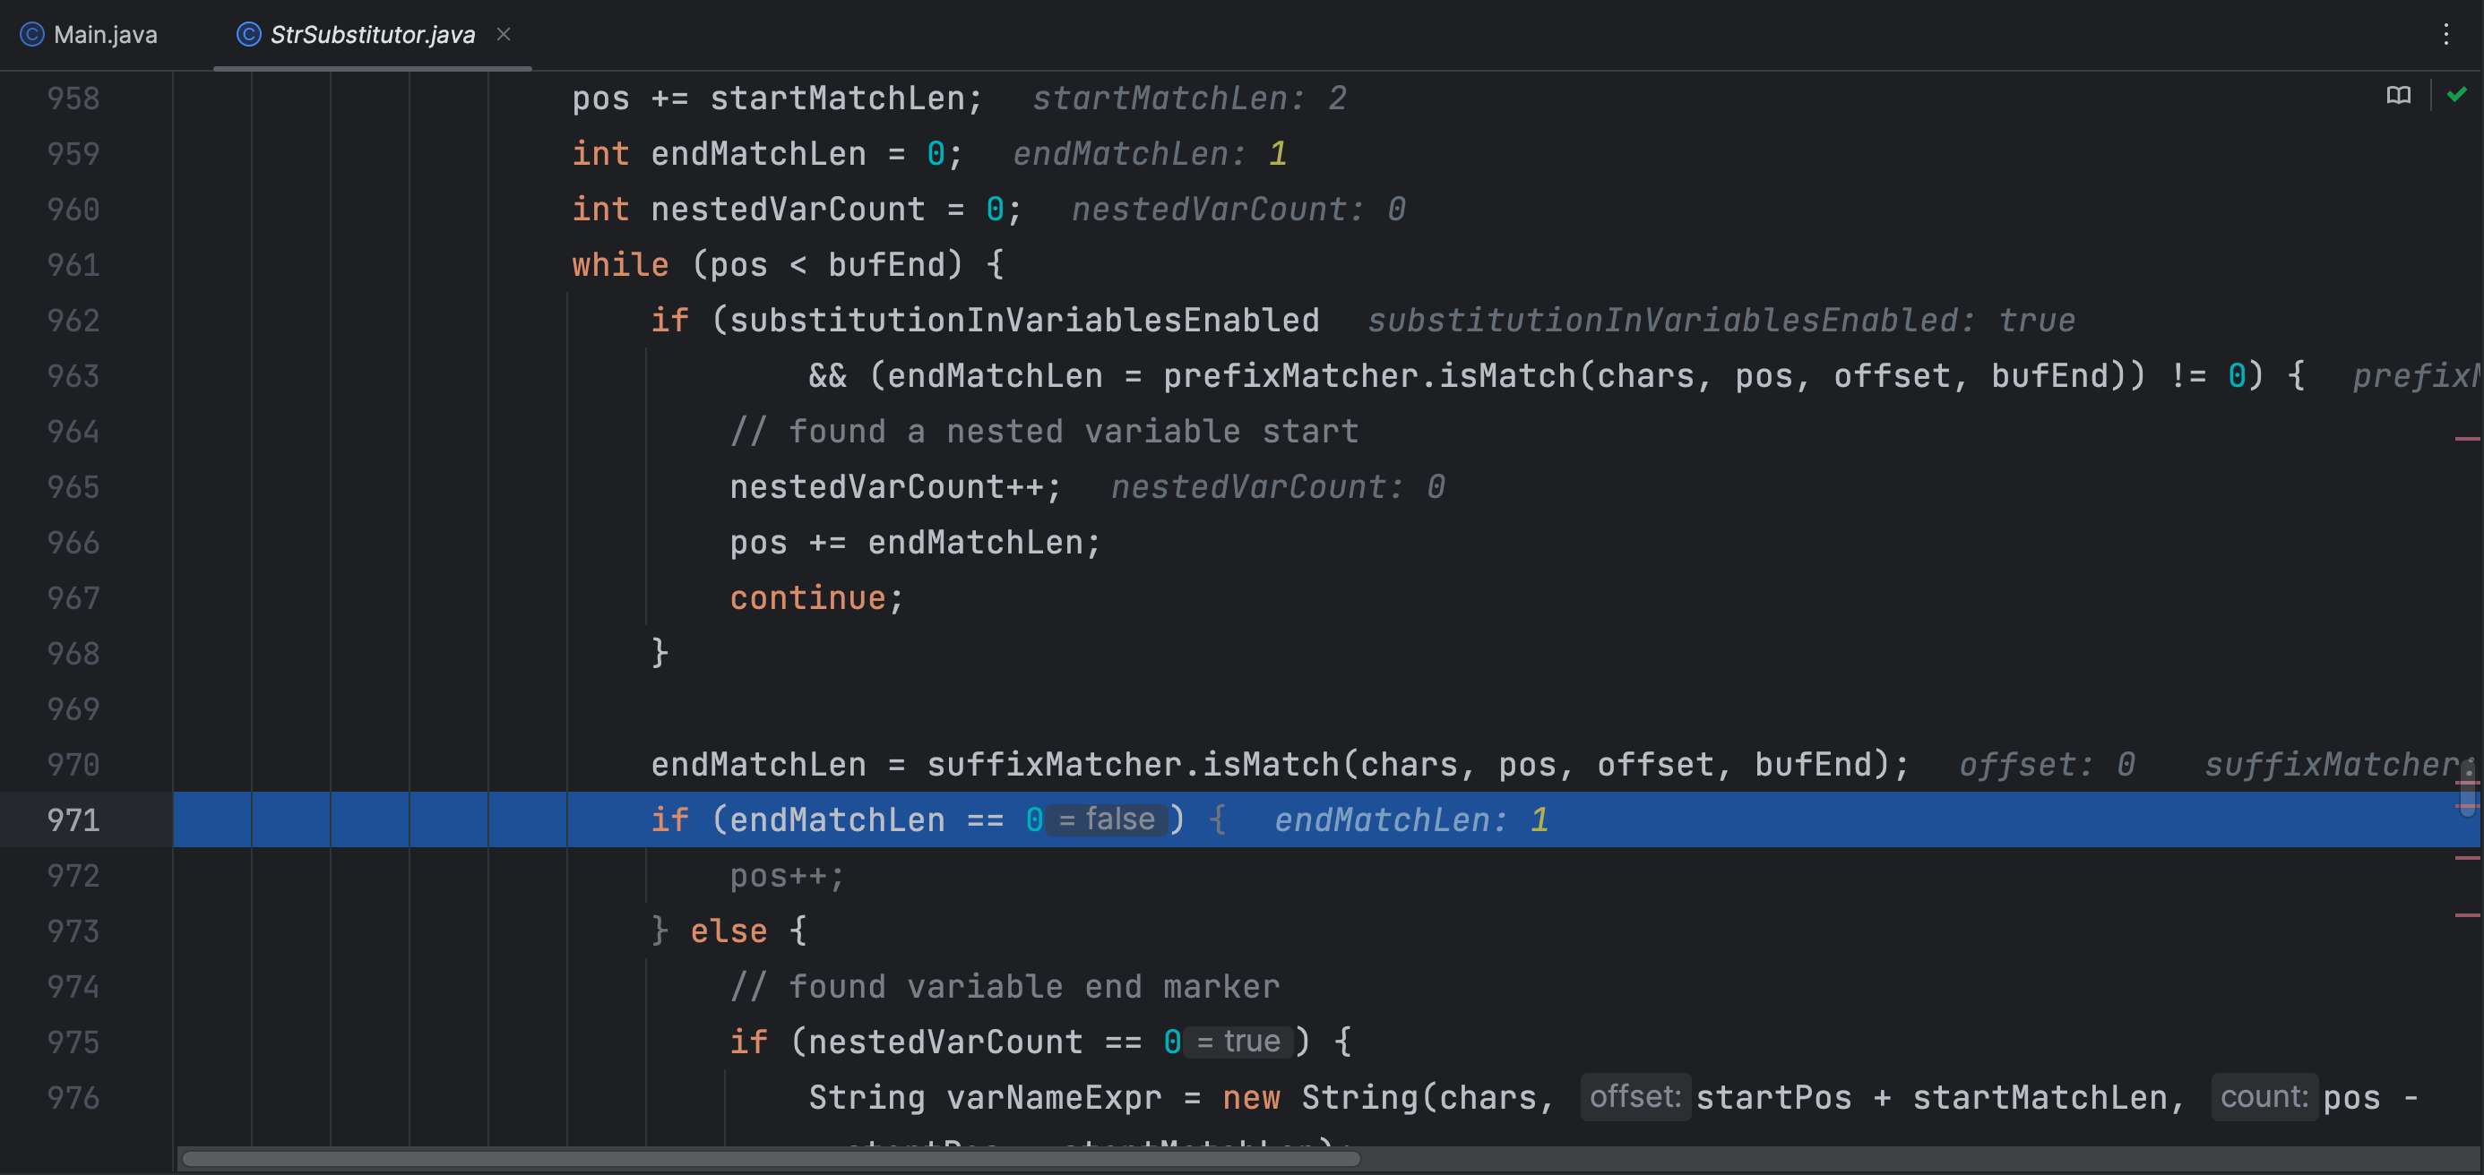Click gutter line number 961
2484x1175 pixels.
tap(73, 264)
